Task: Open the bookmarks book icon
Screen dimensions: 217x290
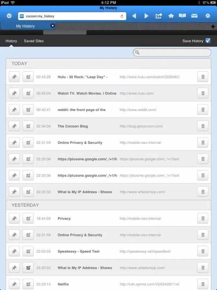Action: (x=182, y=16)
